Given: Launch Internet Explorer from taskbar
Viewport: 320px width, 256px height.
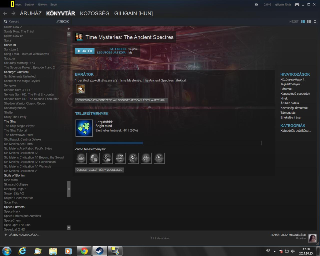Looking at the screenshot, I should (x=22, y=251).
